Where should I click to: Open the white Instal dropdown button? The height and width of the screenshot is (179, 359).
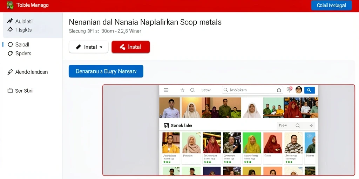[x=89, y=47]
